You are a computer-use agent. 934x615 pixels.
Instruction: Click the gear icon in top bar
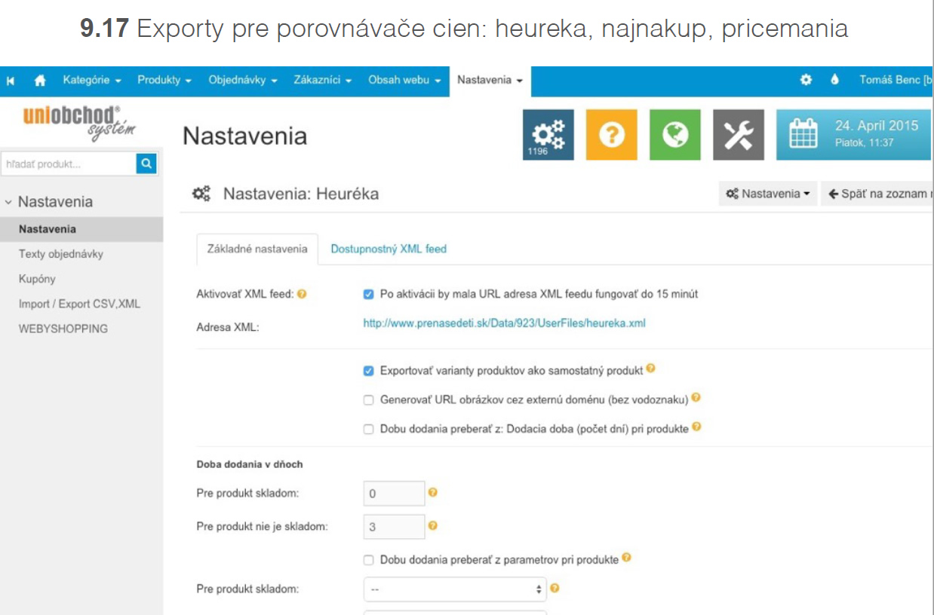click(806, 80)
